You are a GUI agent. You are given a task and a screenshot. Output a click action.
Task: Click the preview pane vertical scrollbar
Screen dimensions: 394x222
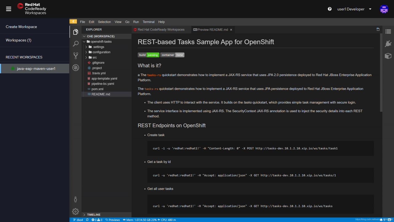click(381, 72)
